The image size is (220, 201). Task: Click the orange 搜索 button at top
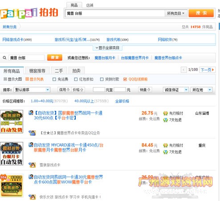point(201,13)
